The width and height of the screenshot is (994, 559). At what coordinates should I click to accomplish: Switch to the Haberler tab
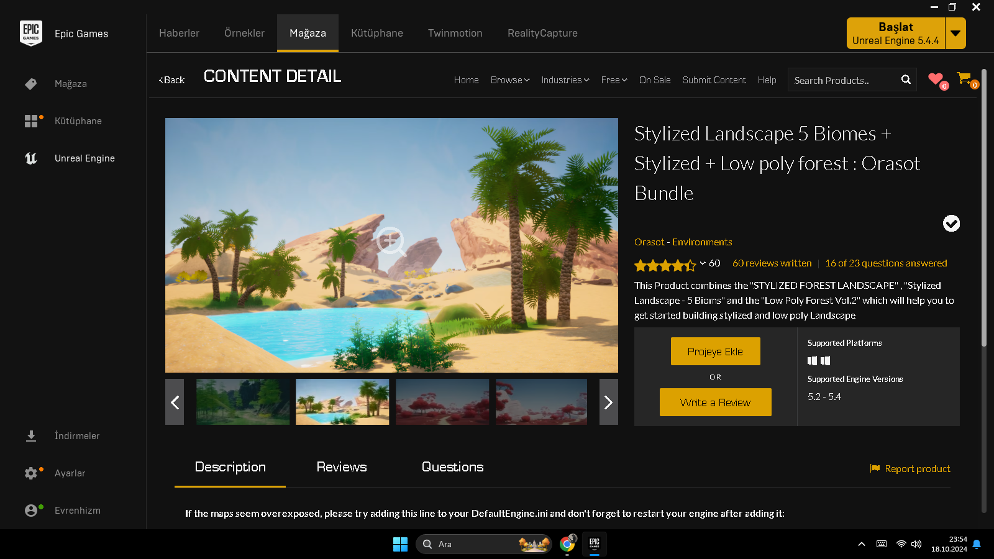179,33
